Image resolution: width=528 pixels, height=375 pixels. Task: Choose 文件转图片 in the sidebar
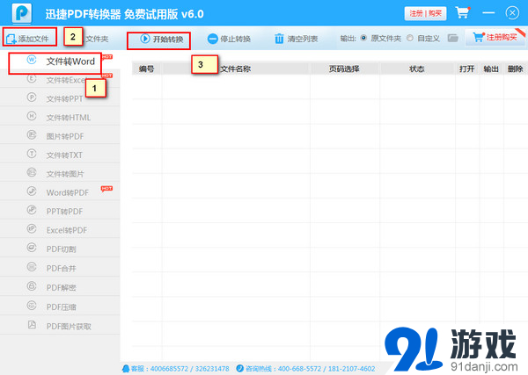click(x=60, y=174)
